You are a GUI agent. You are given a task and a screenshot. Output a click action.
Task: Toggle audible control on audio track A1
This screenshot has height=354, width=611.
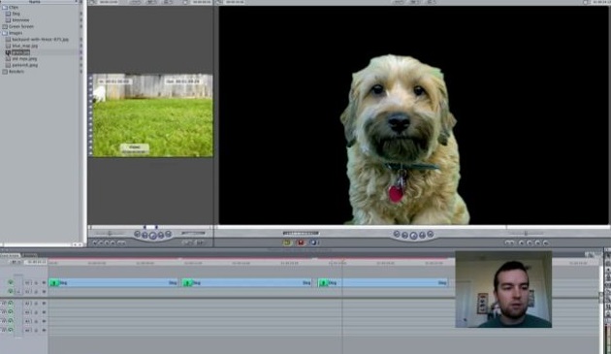[11, 303]
